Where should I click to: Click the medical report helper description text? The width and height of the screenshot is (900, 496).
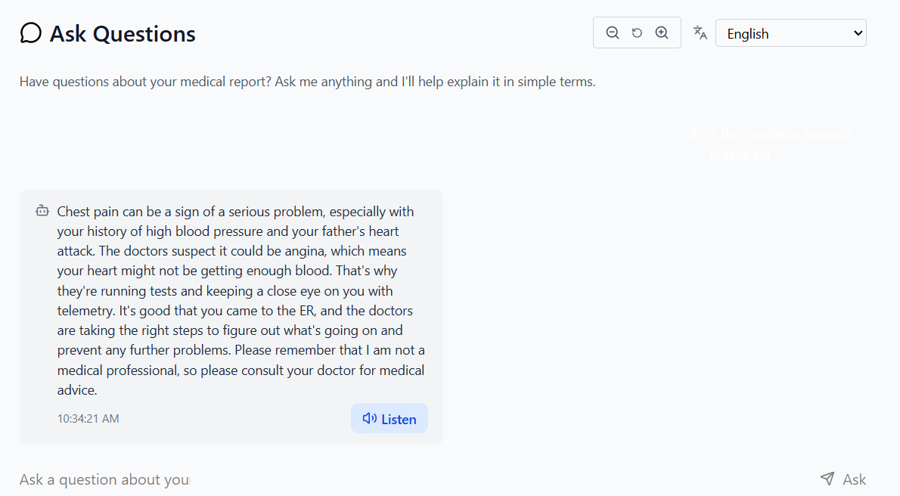pos(307,82)
